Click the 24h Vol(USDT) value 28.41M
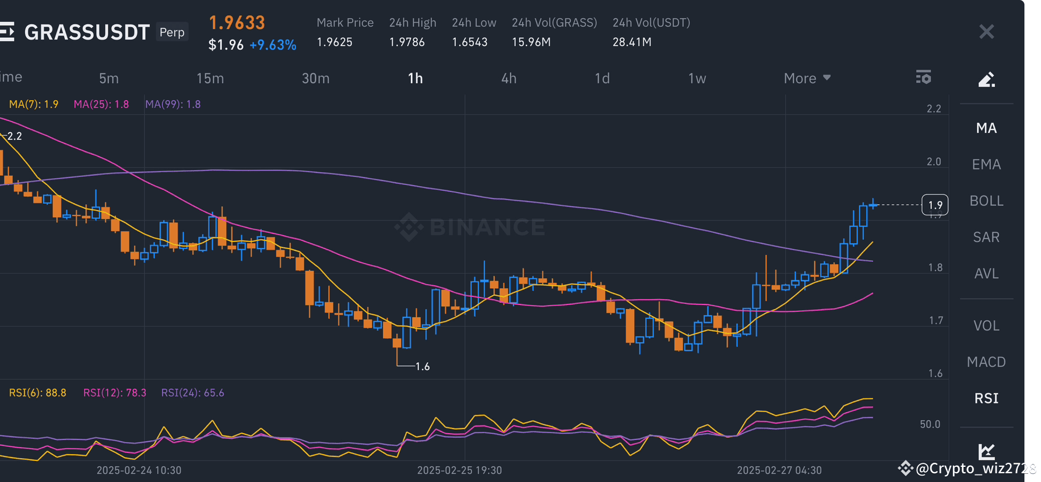Viewport: 1041px width, 482px height. pyautogui.click(x=632, y=42)
